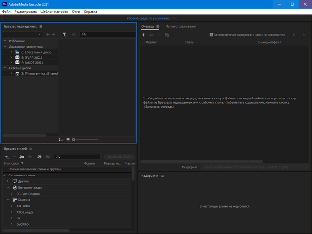Viewport: 312px width, 234px height.
Task: Add a source file to the Queue
Action: (x=143, y=35)
